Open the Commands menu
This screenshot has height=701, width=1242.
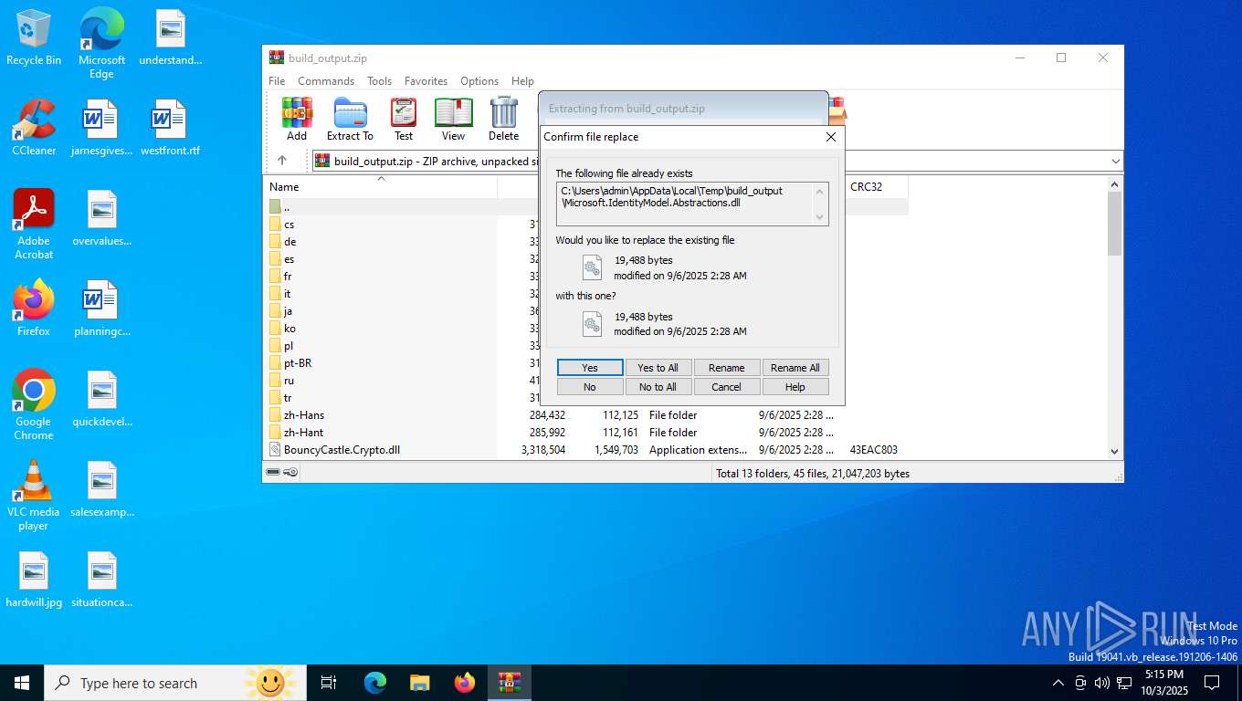[326, 81]
